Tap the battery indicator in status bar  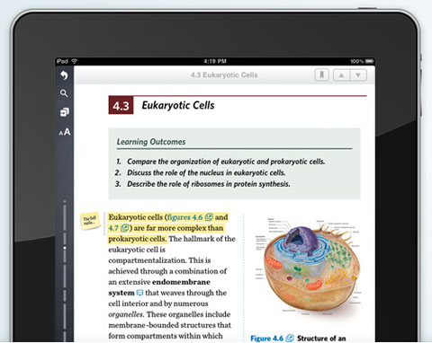point(370,61)
